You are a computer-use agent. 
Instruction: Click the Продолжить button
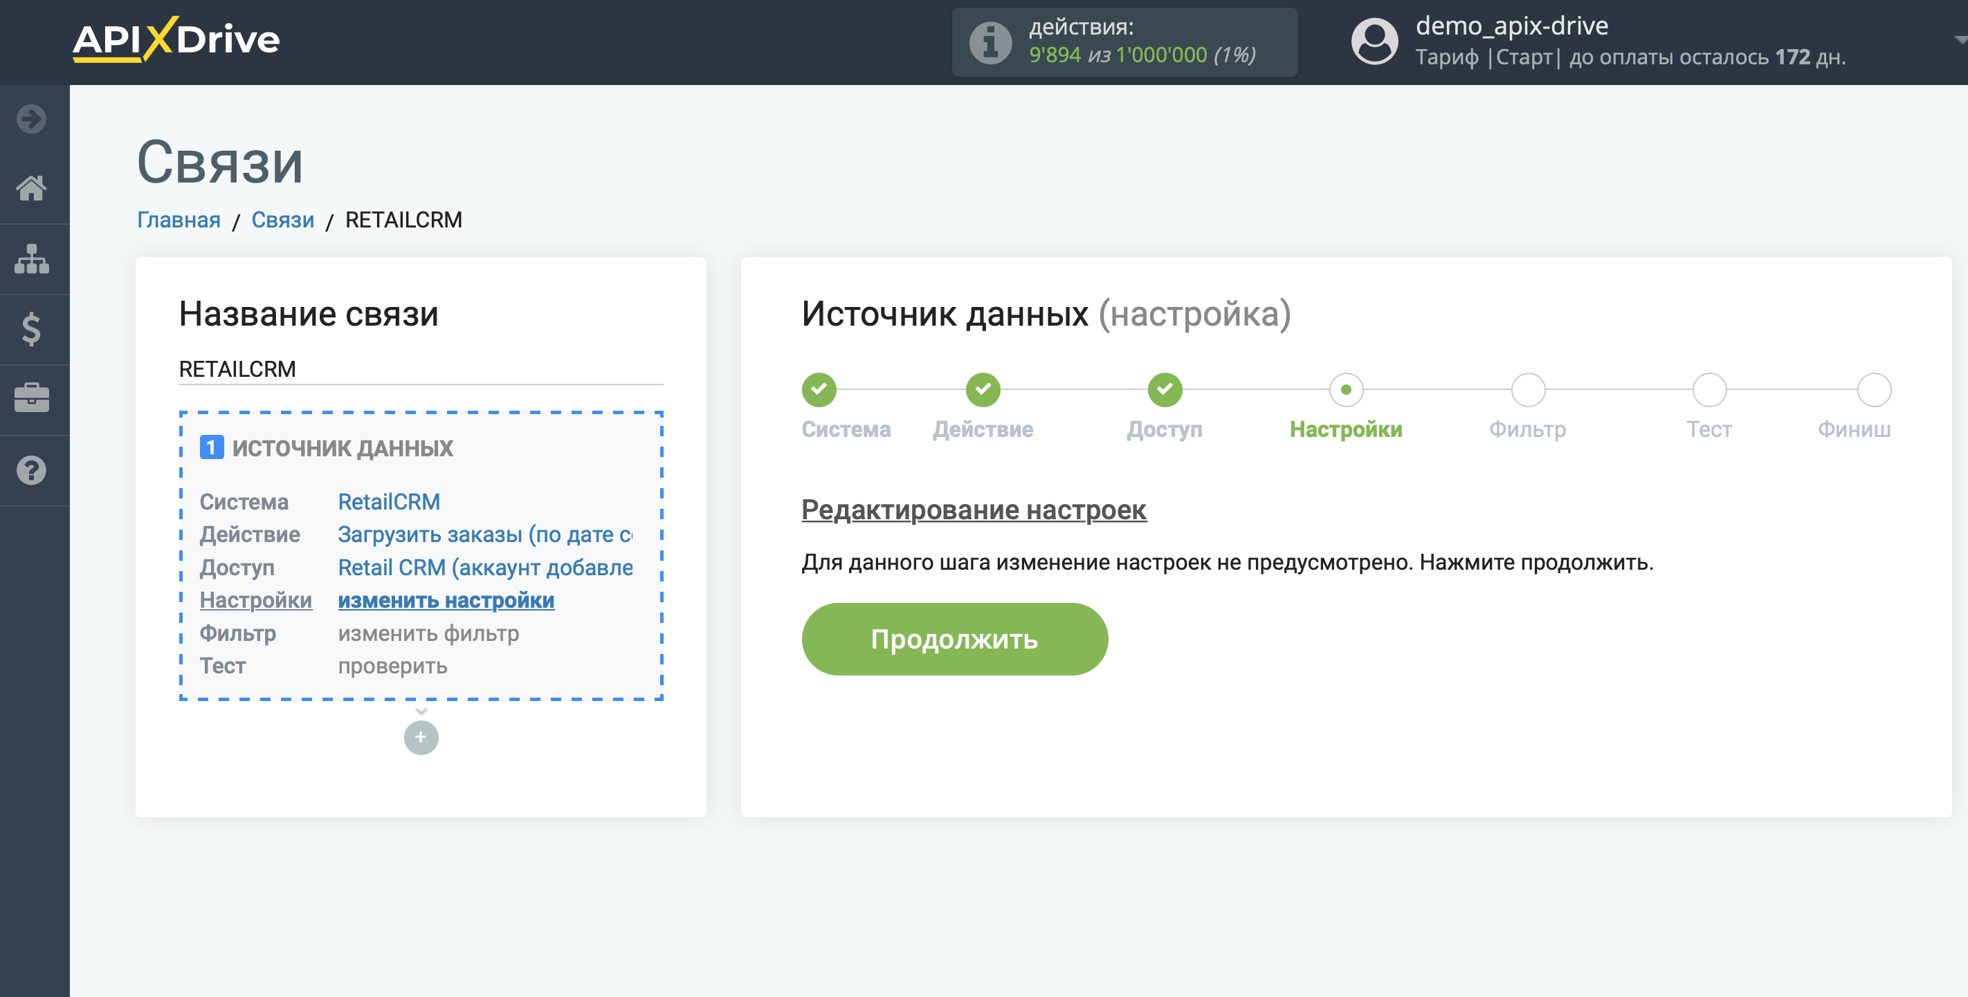coord(954,639)
